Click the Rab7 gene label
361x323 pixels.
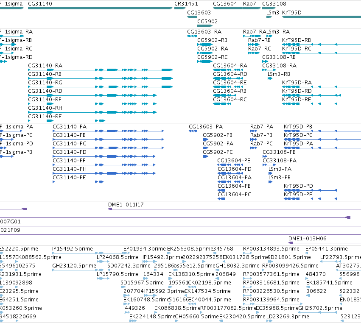point(249,4)
